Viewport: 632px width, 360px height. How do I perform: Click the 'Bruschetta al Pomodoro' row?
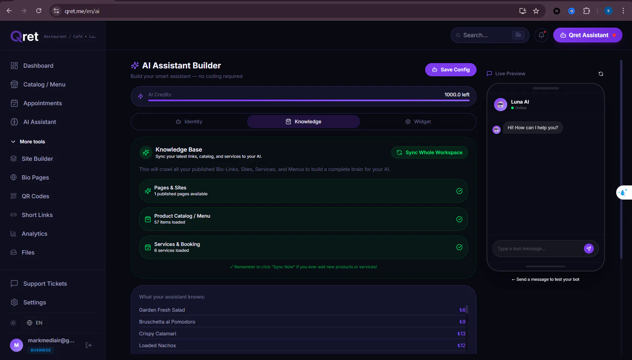(x=302, y=322)
